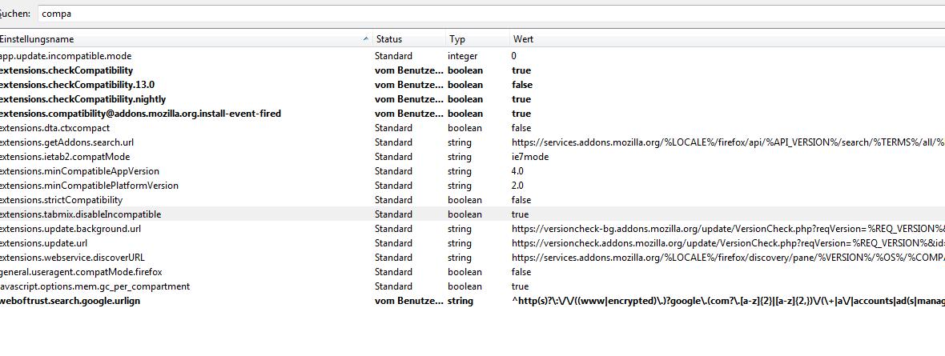
Task: Select the extensions.strictCompatibility preference
Action: pos(61,200)
